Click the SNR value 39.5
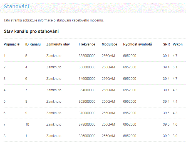The height and width of the screenshot is (144, 186). point(166,113)
